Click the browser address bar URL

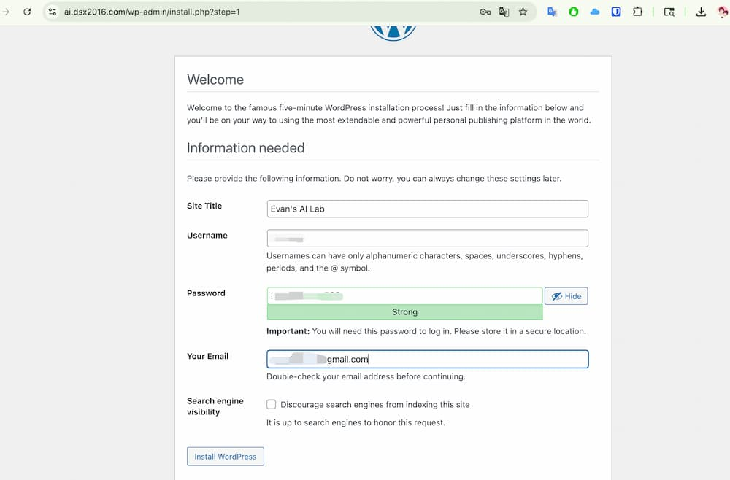pyautogui.click(x=152, y=12)
